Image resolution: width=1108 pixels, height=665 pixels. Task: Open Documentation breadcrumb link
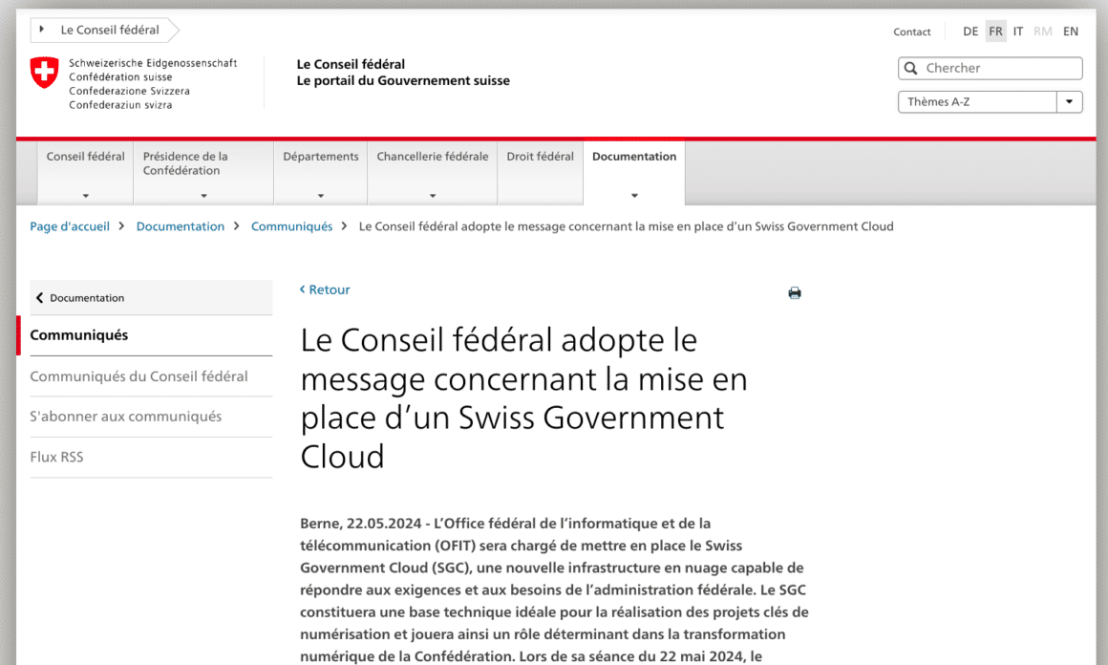pyautogui.click(x=181, y=226)
